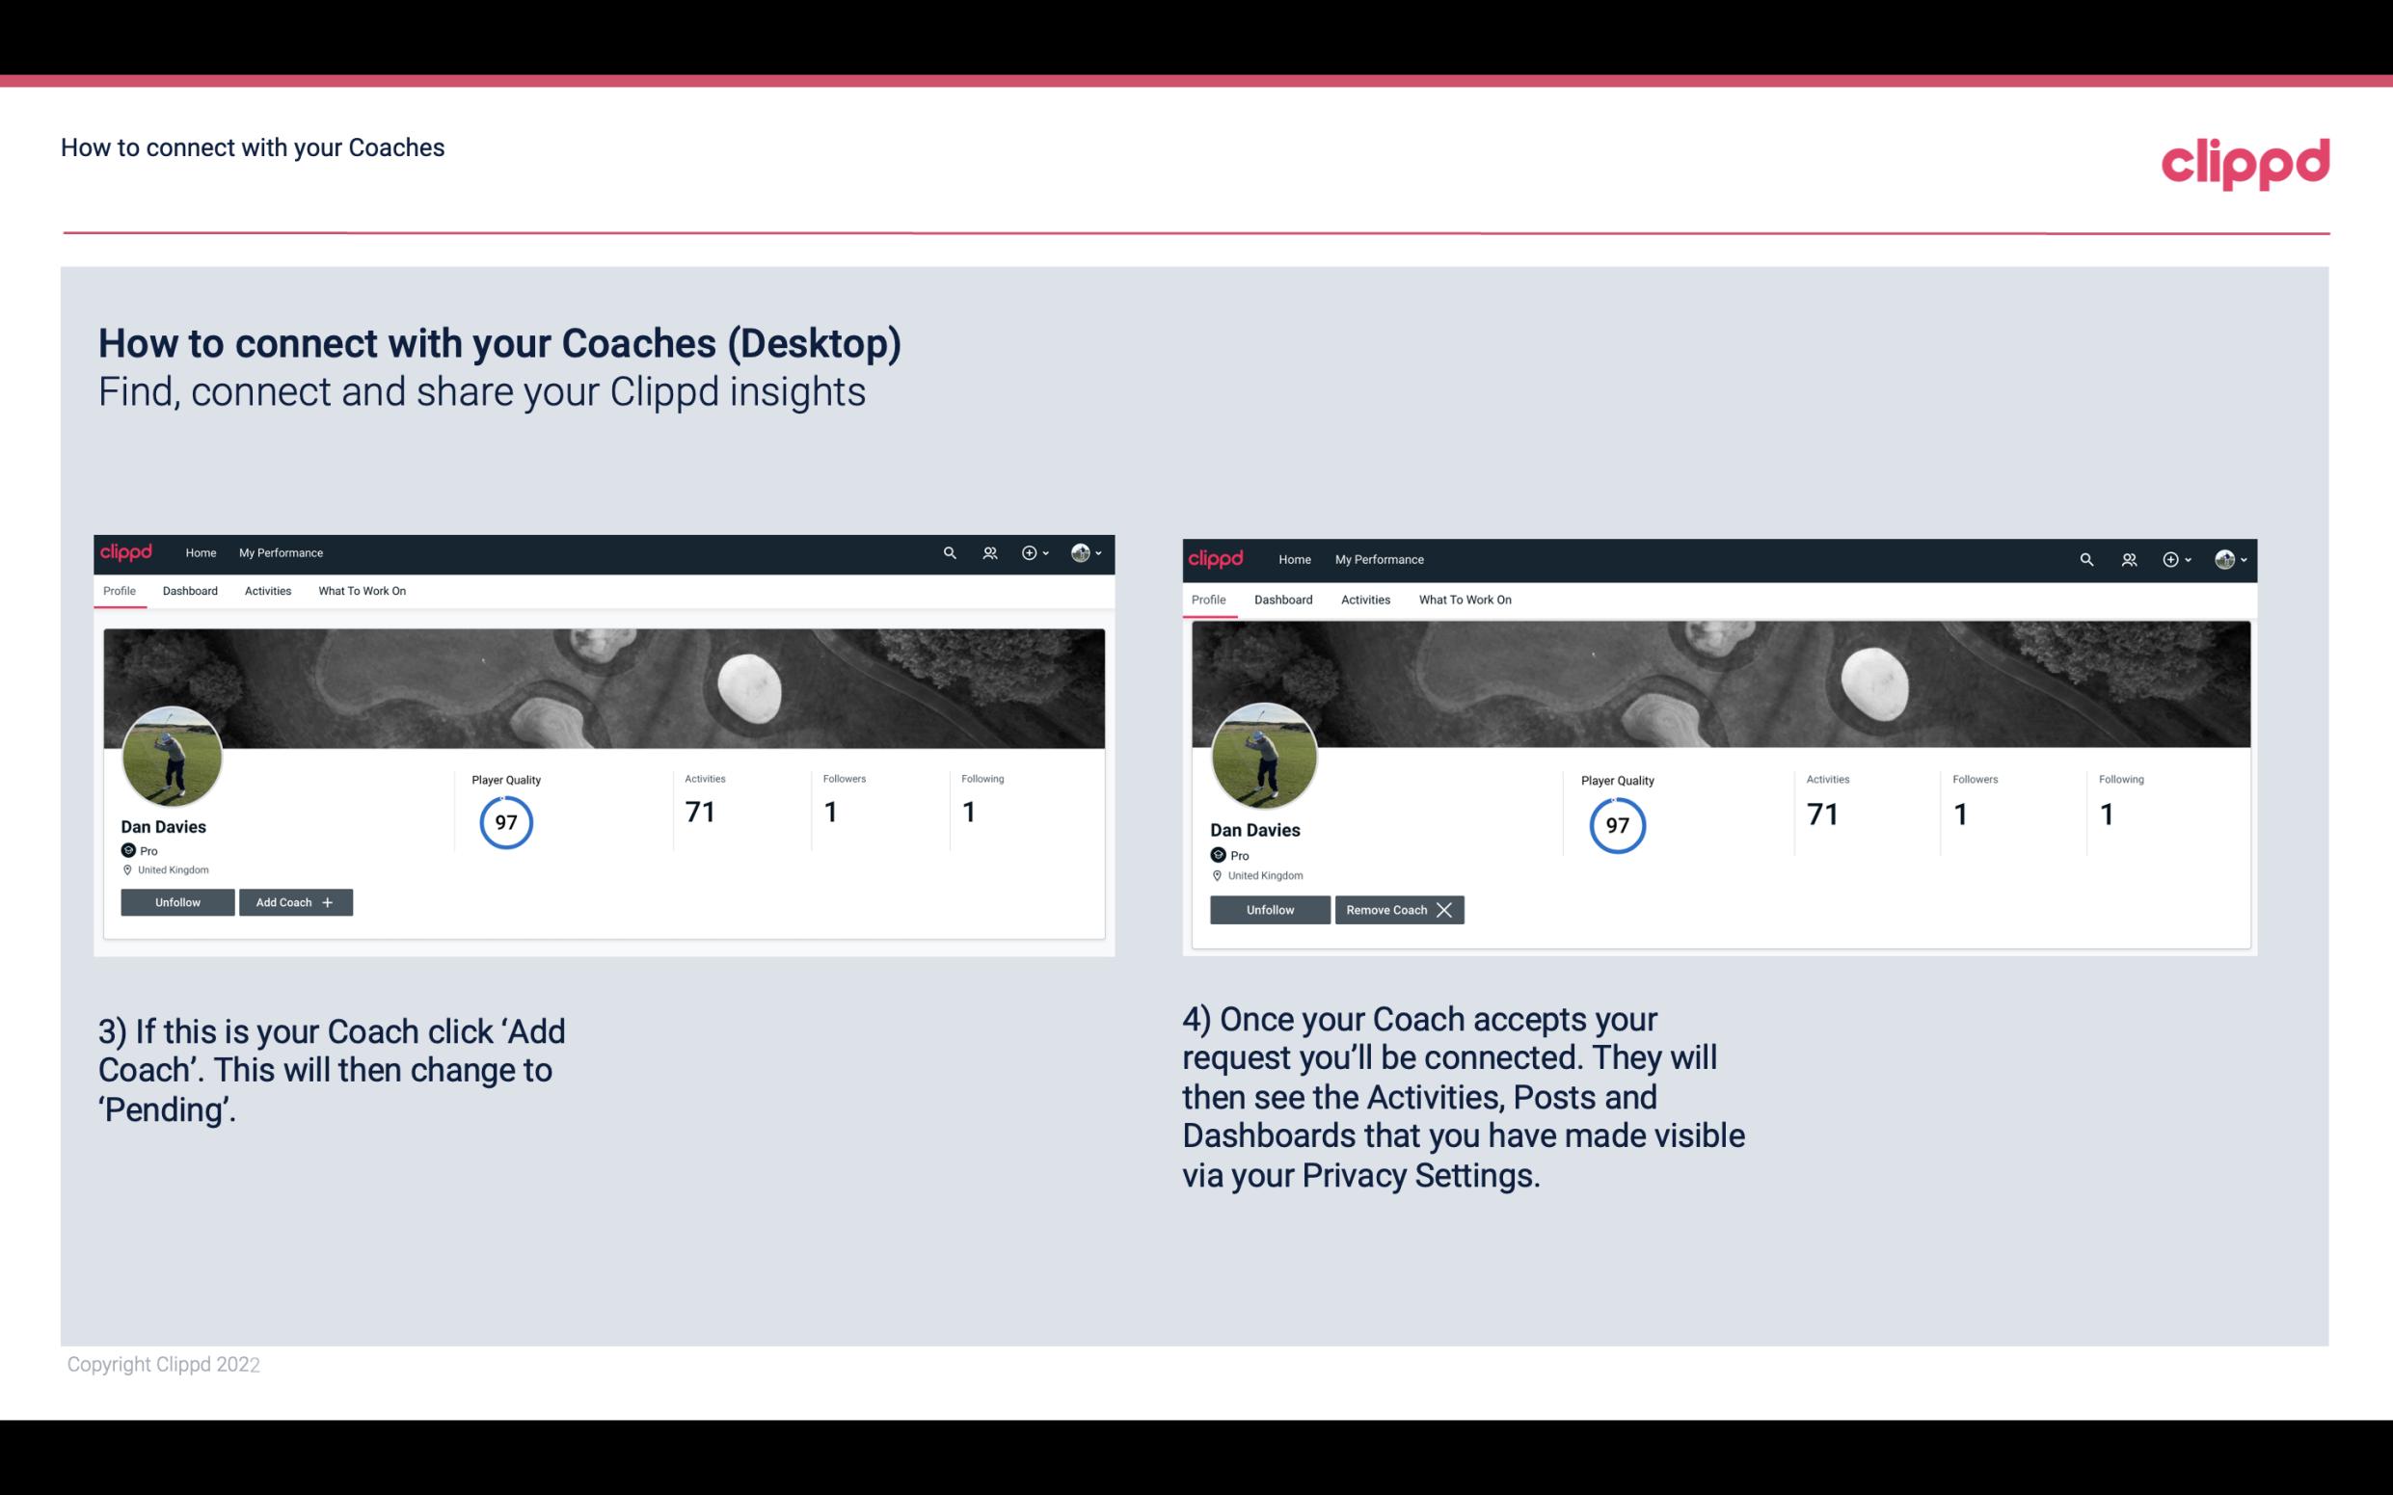Image resolution: width=2393 pixels, height=1495 pixels.
Task: Toggle 'What To Work On' tab visibility
Action: [360, 591]
